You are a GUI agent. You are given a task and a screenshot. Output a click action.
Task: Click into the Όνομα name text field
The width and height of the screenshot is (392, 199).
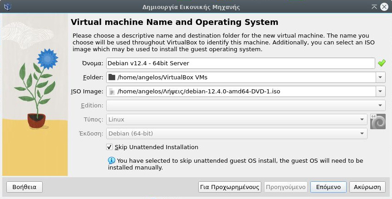tap(240, 63)
